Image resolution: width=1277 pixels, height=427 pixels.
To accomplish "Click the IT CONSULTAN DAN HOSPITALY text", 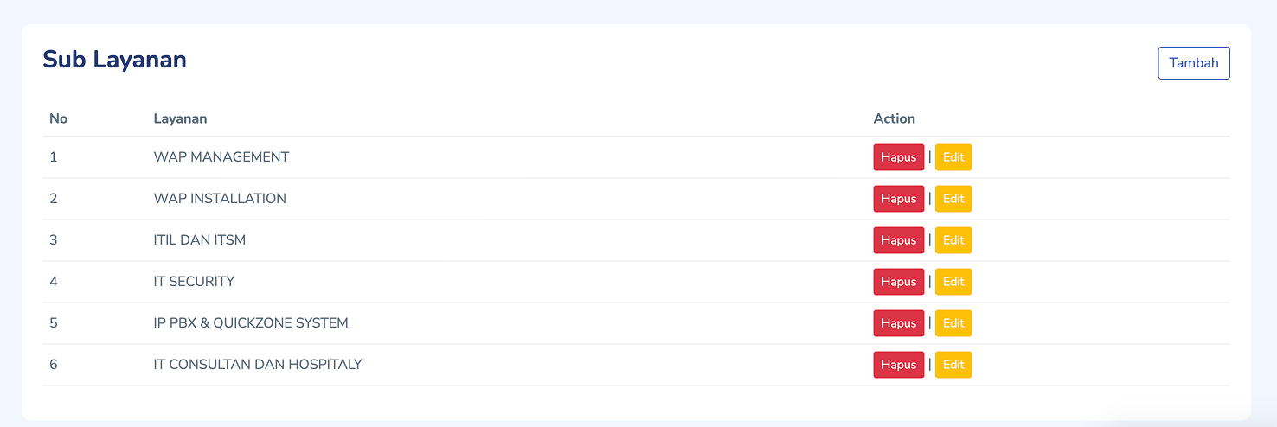I will [x=257, y=365].
